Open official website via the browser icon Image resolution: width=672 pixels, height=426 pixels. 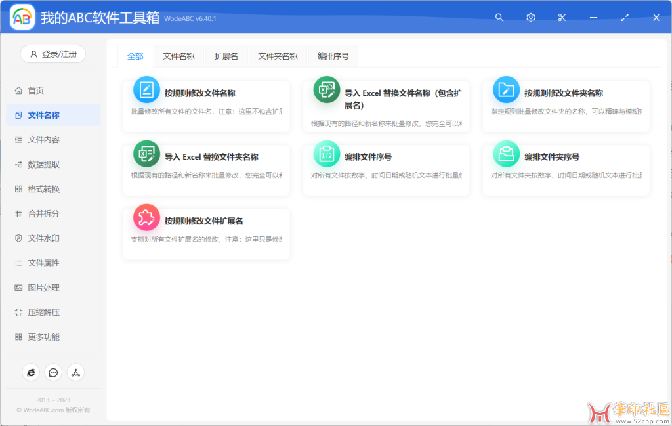coord(31,372)
